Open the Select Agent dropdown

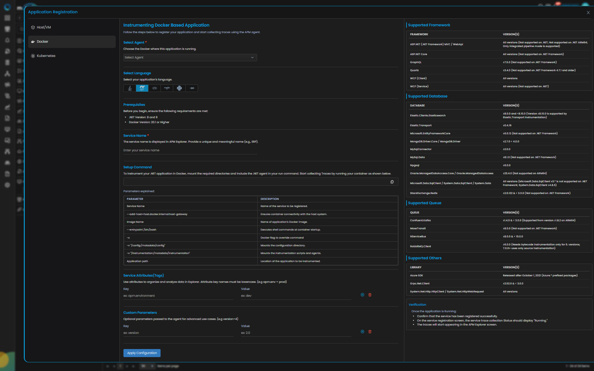(x=190, y=58)
